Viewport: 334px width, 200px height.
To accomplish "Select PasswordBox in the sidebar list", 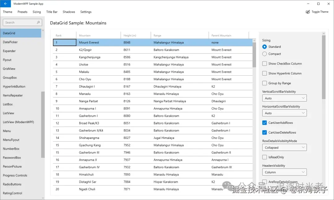I will coord(21,158).
